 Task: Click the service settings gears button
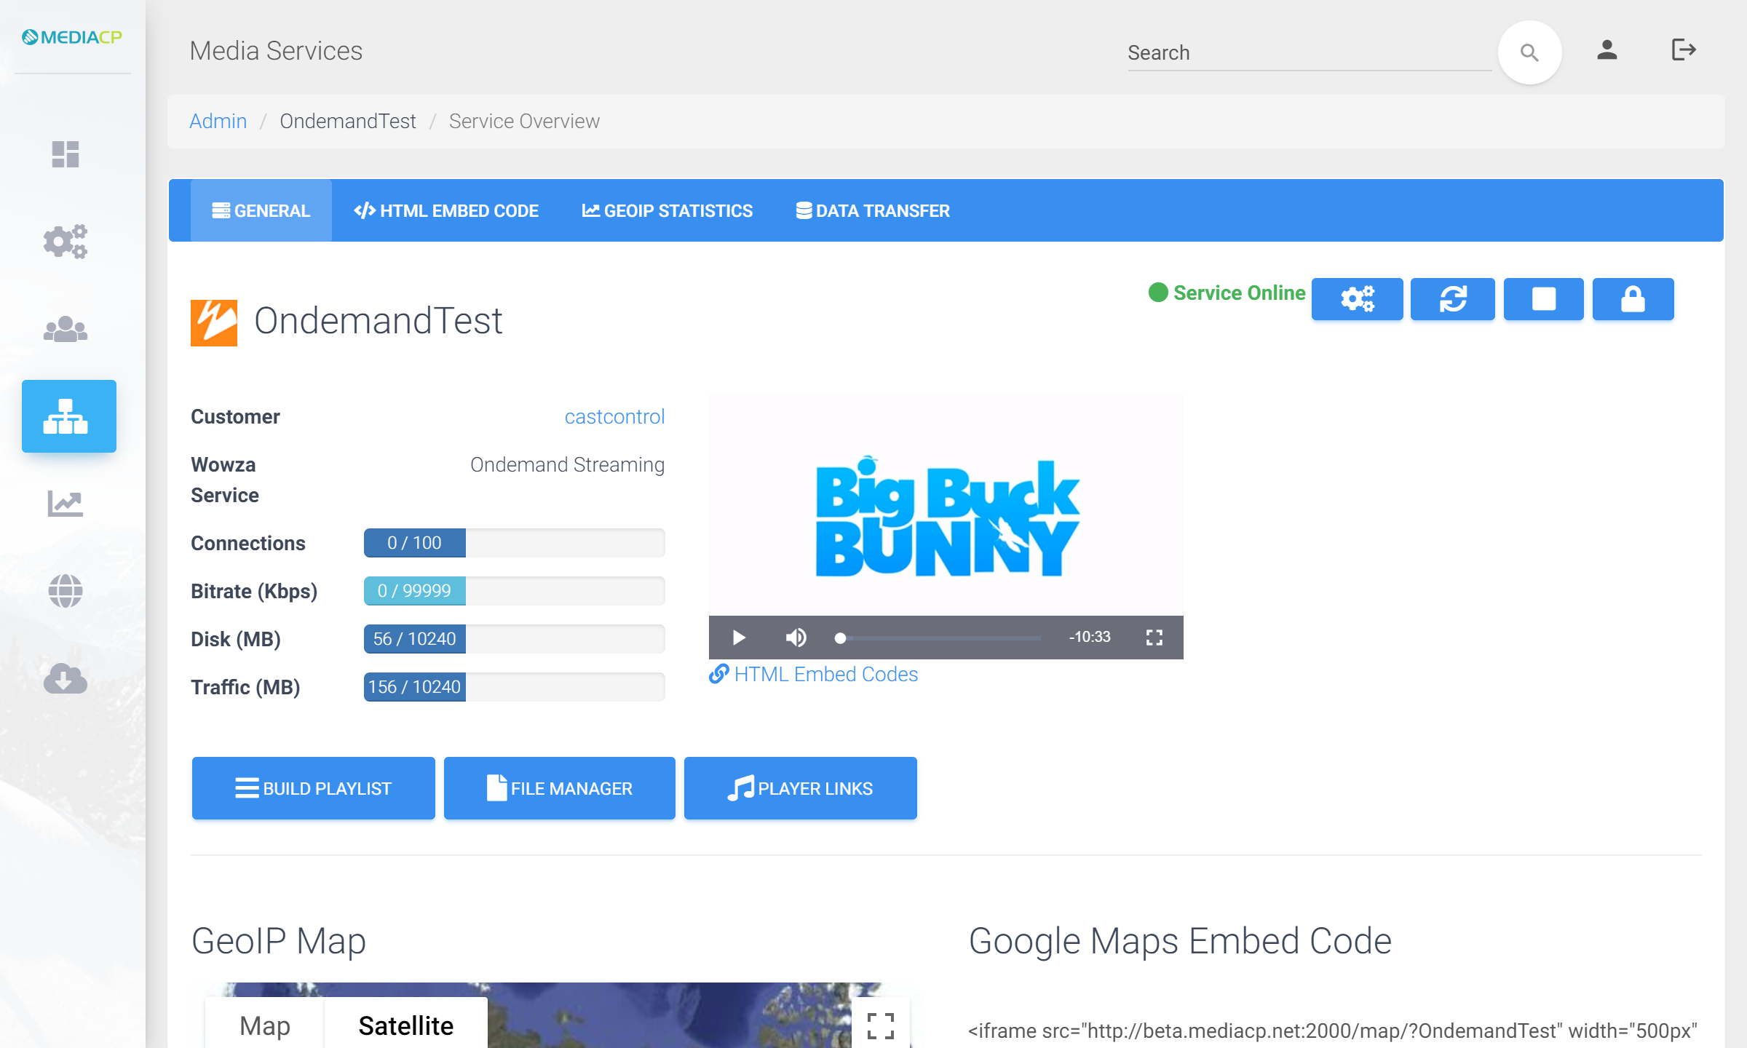click(x=1357, y=299)
